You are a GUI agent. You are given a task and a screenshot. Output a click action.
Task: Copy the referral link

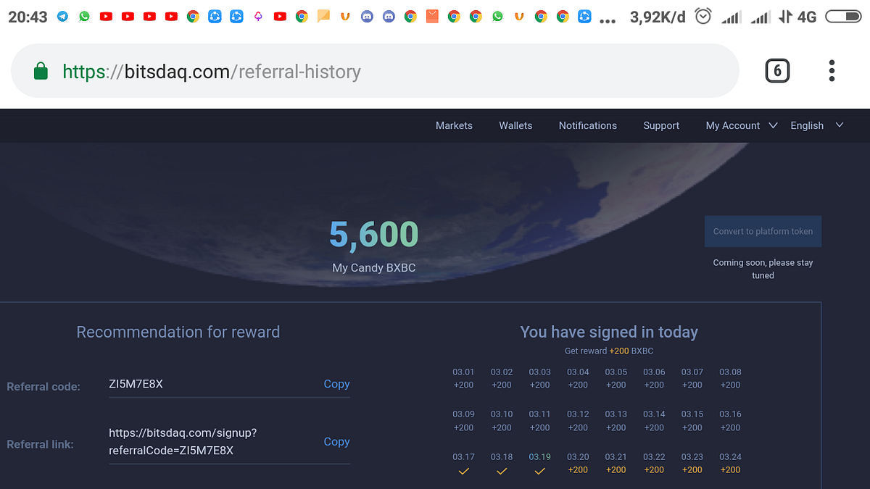point(336,442)
